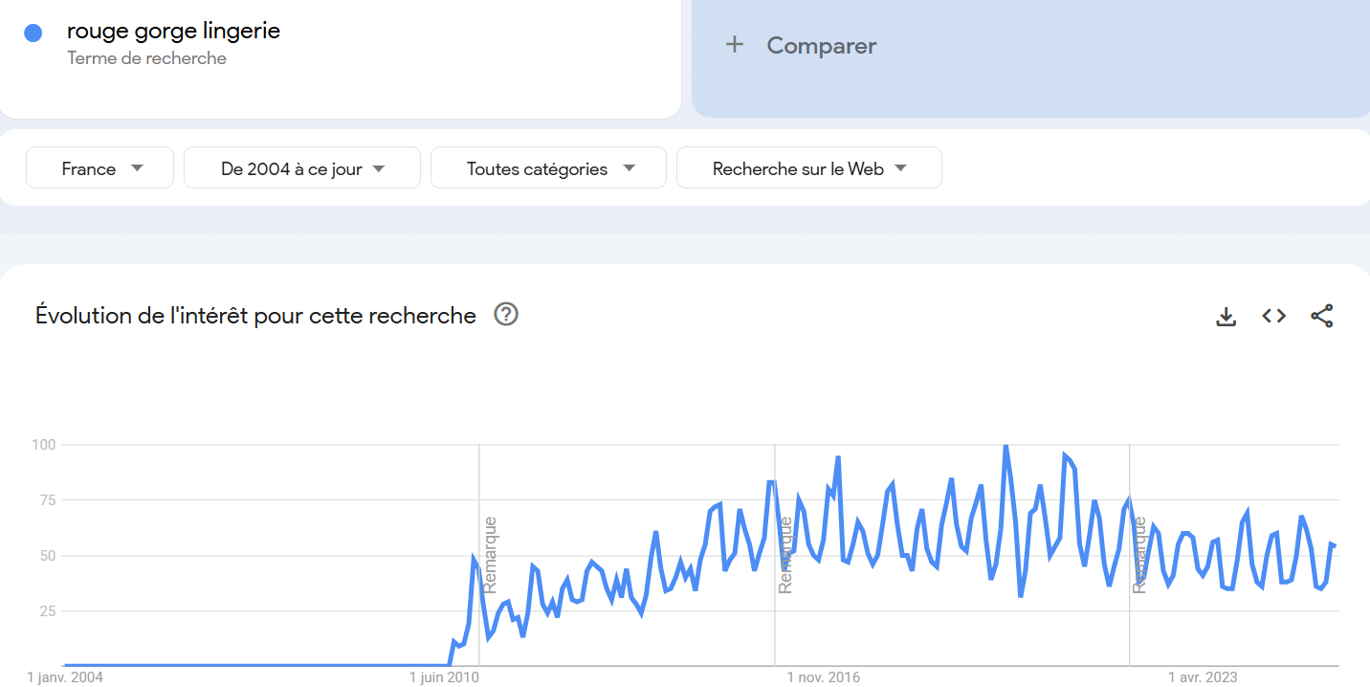Screen dimensions: 1370x687
Task: Open the France country dropdown
Action: pyautogui.click(x=99, y=168)
